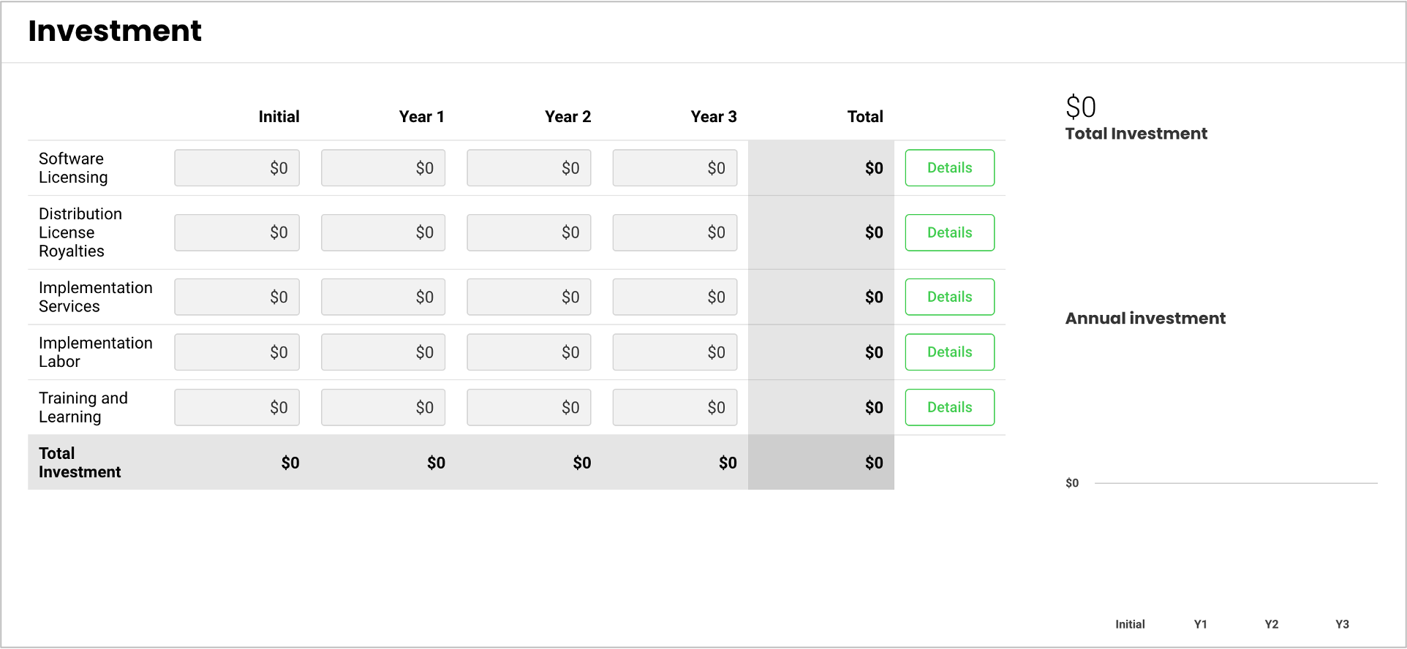The width and height of the screenshot is (1407, 649).
Task: Select Software Licensing Year 2 field
Action: 529,168
